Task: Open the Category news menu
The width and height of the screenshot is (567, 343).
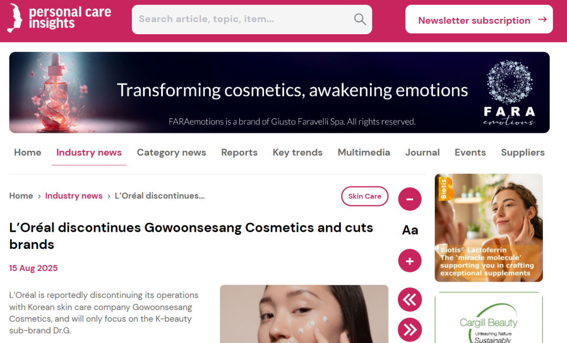Action: coord(171,152)
